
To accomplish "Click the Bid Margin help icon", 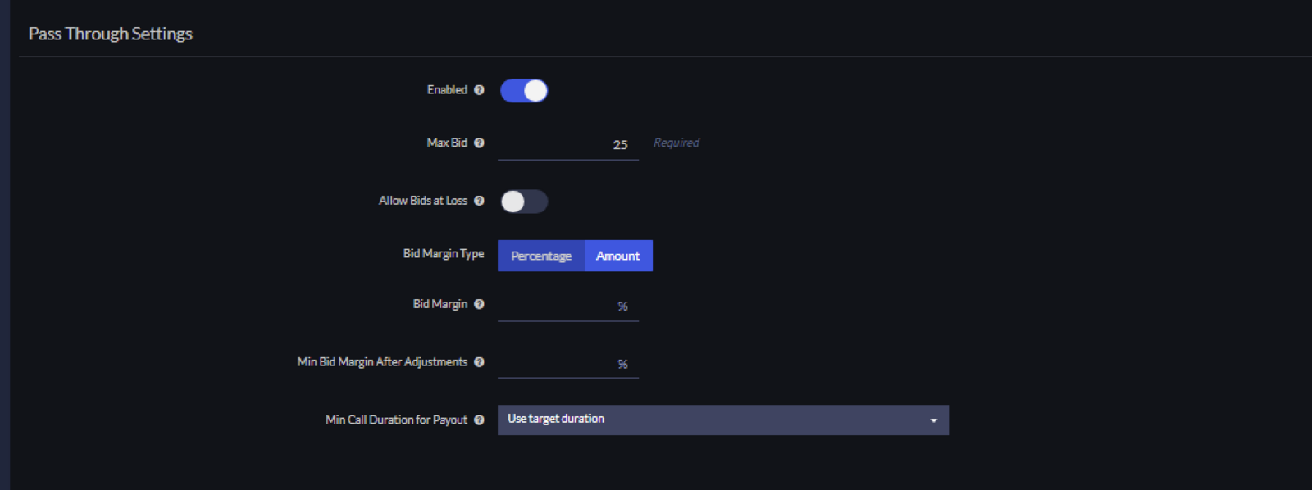I will pyautogui.click(x=479, y=304).
